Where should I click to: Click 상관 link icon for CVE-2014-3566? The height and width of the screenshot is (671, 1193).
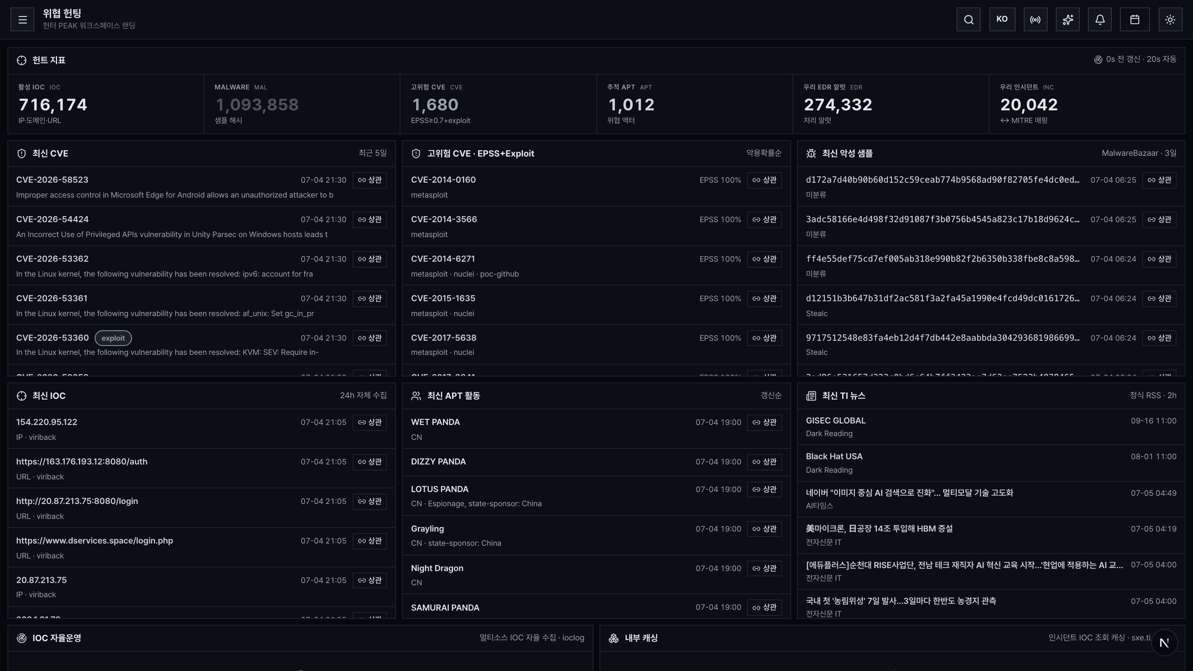click(765, 220)
